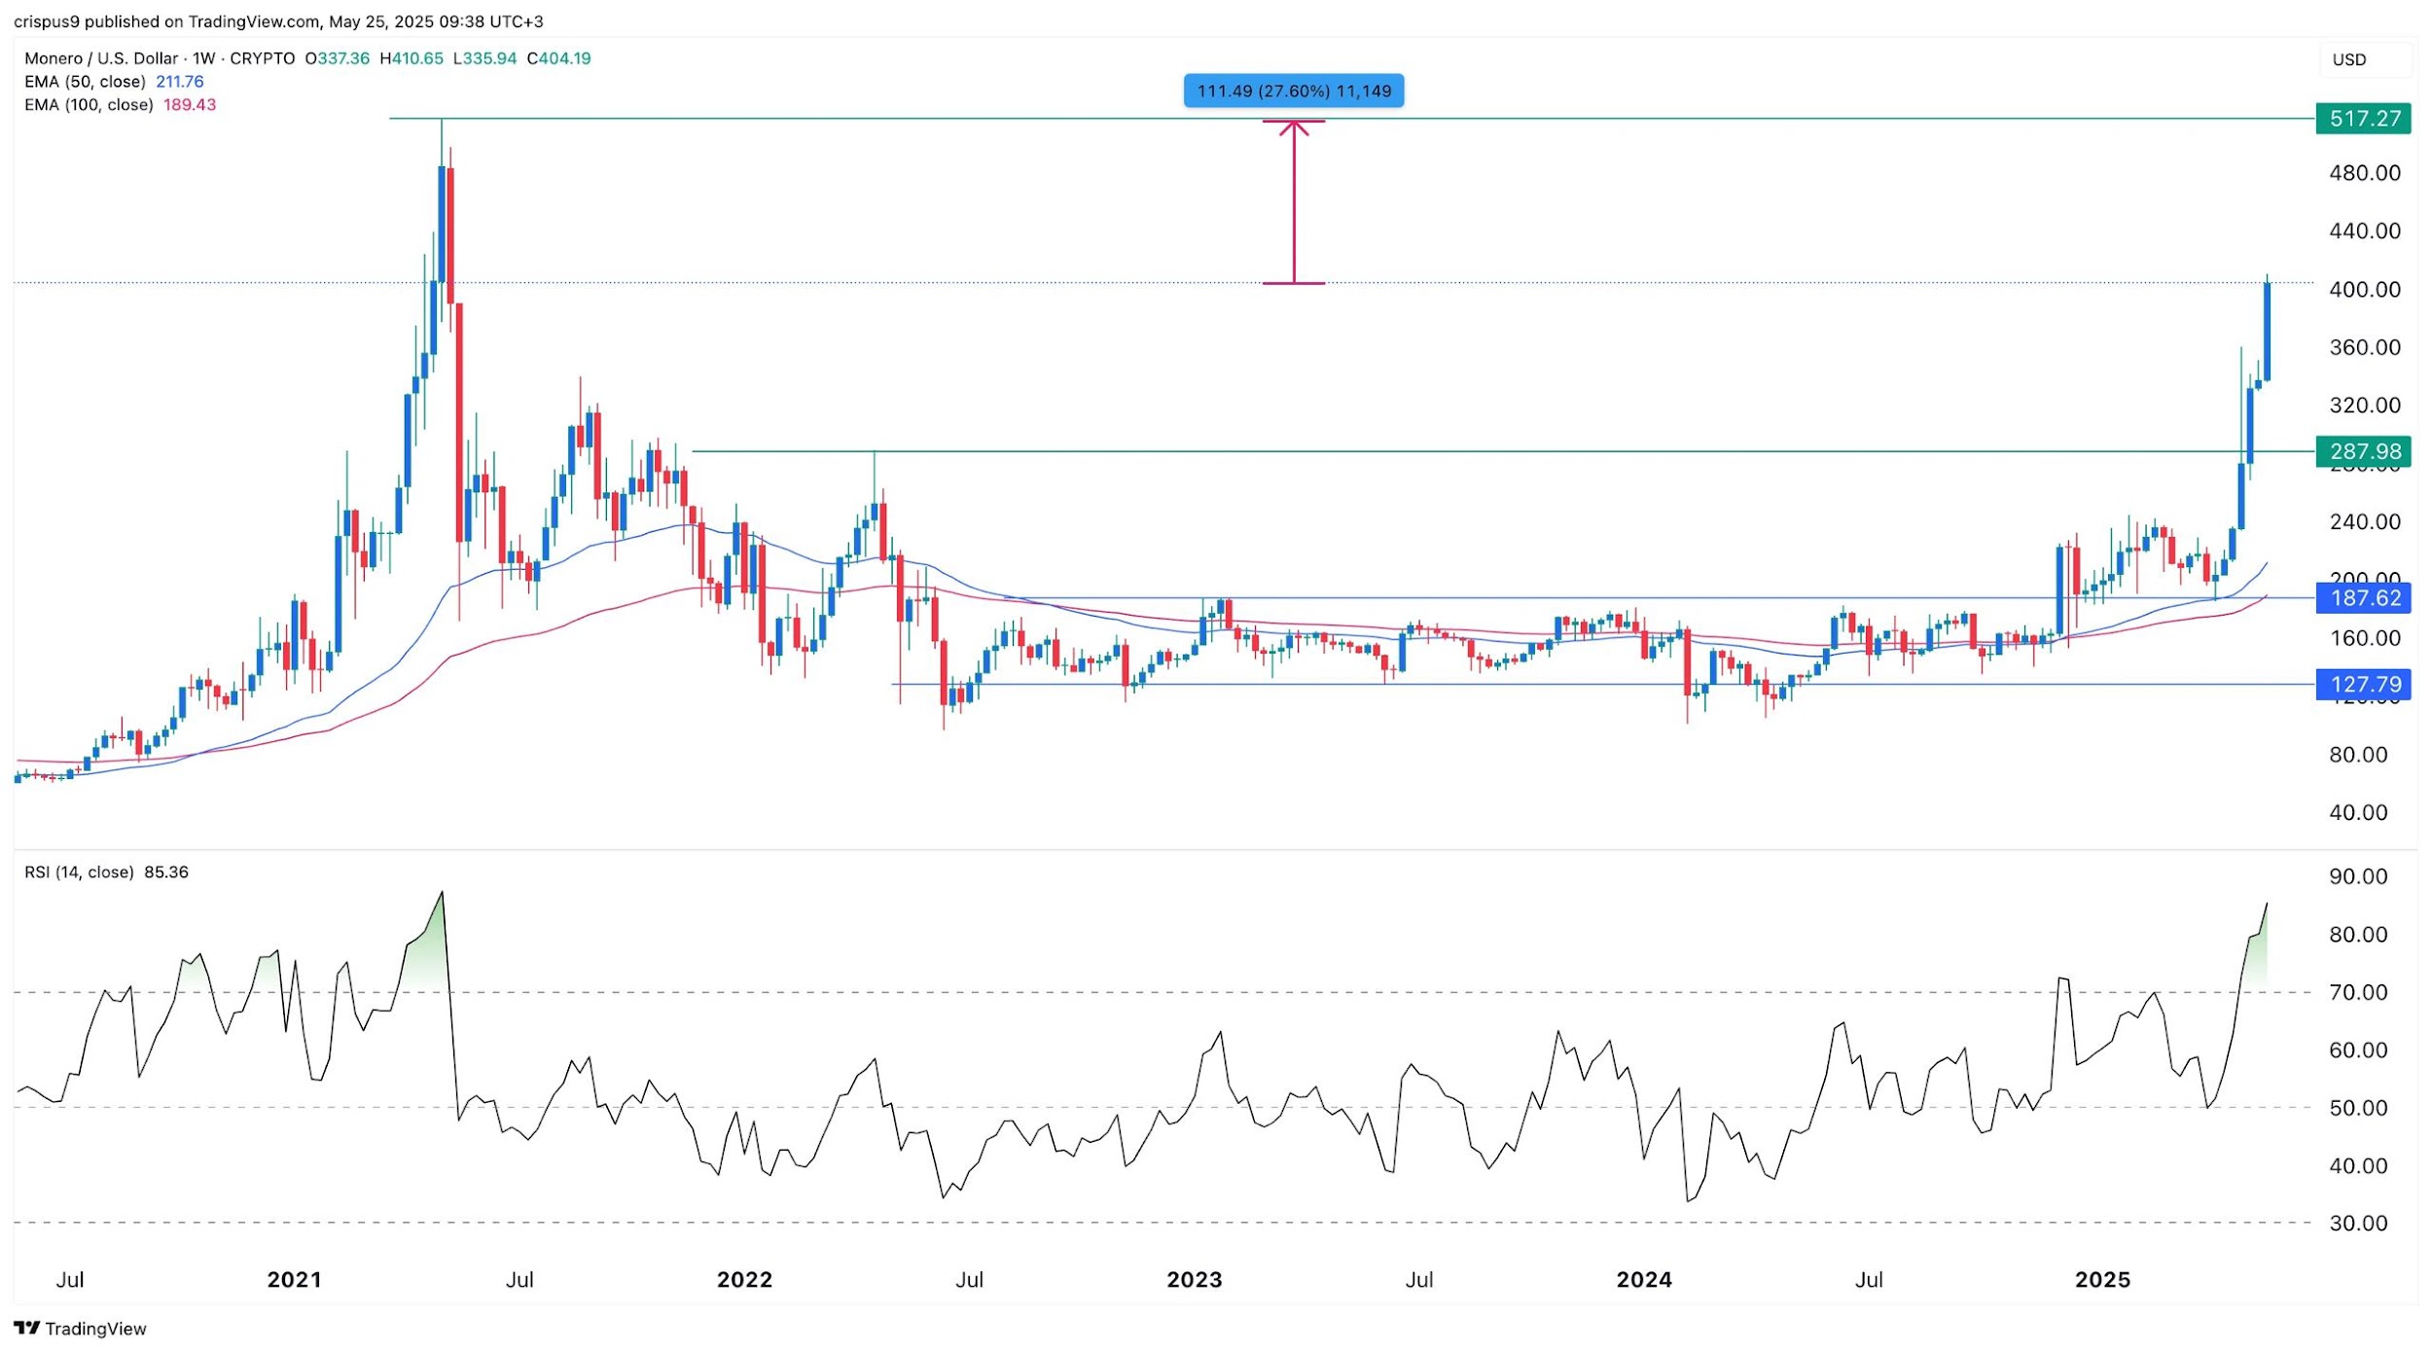Click the TradingView.com text in the header
2432x1352 pixels.
253,21
